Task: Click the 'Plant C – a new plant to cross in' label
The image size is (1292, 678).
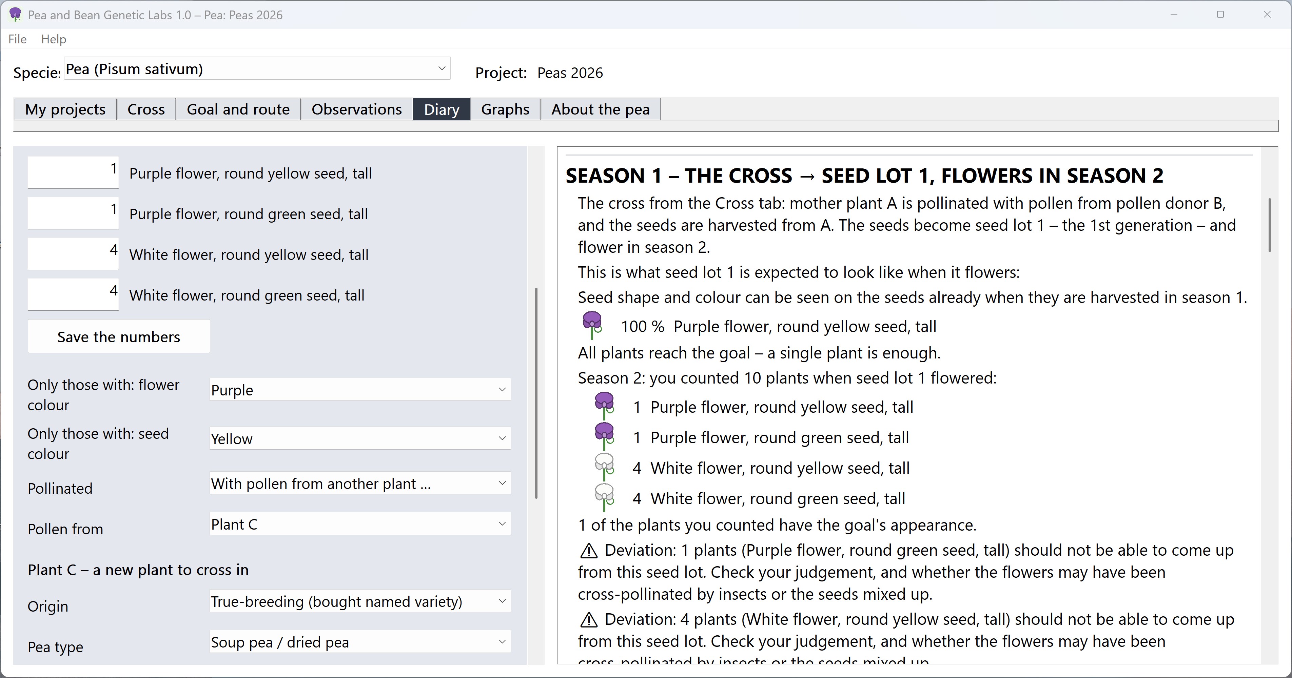Action: (138, 570)
